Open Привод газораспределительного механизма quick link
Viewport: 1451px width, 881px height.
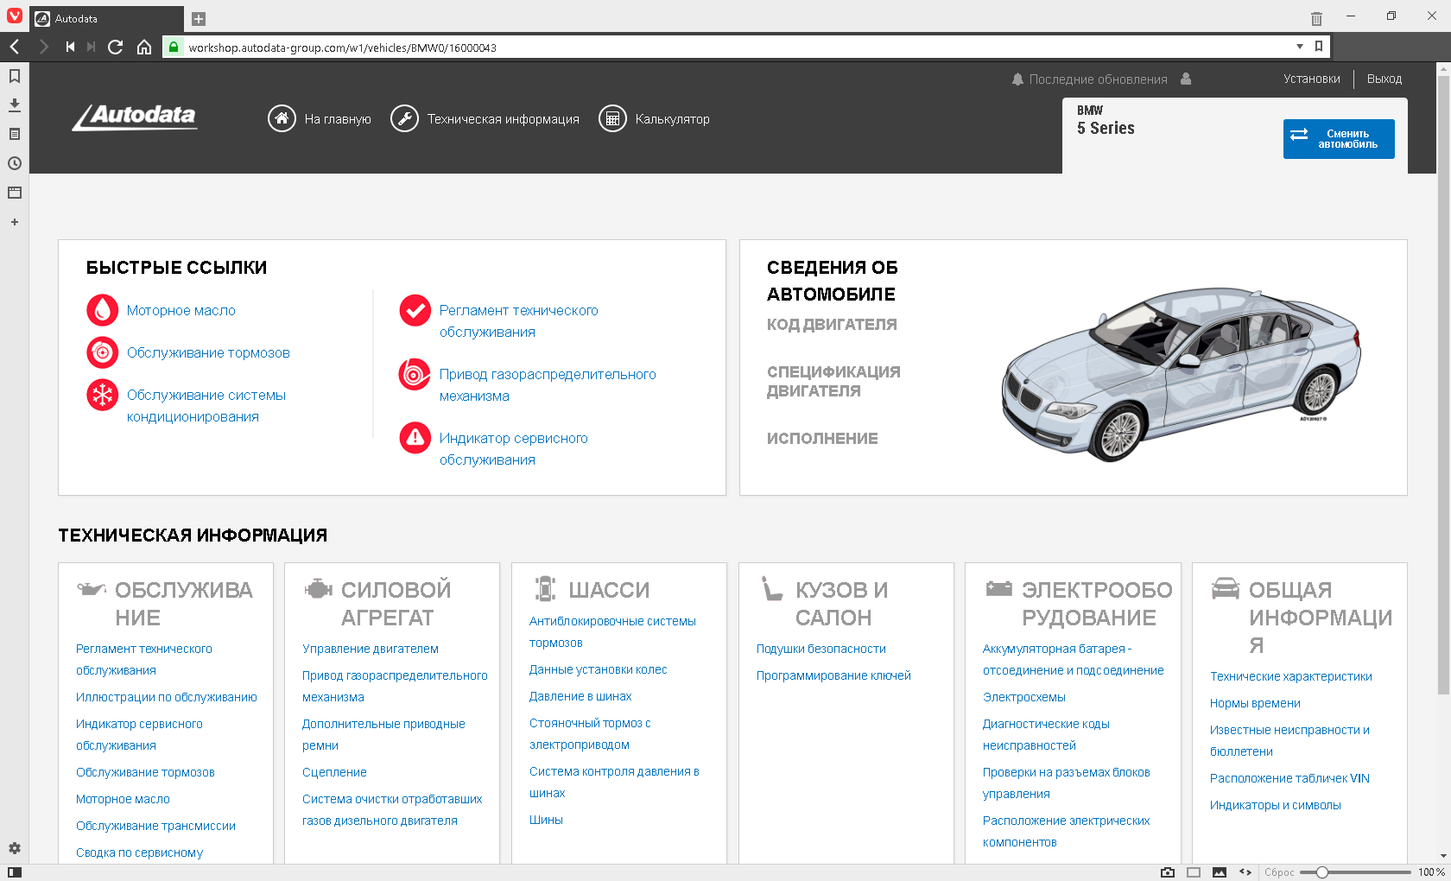[548, 385]
